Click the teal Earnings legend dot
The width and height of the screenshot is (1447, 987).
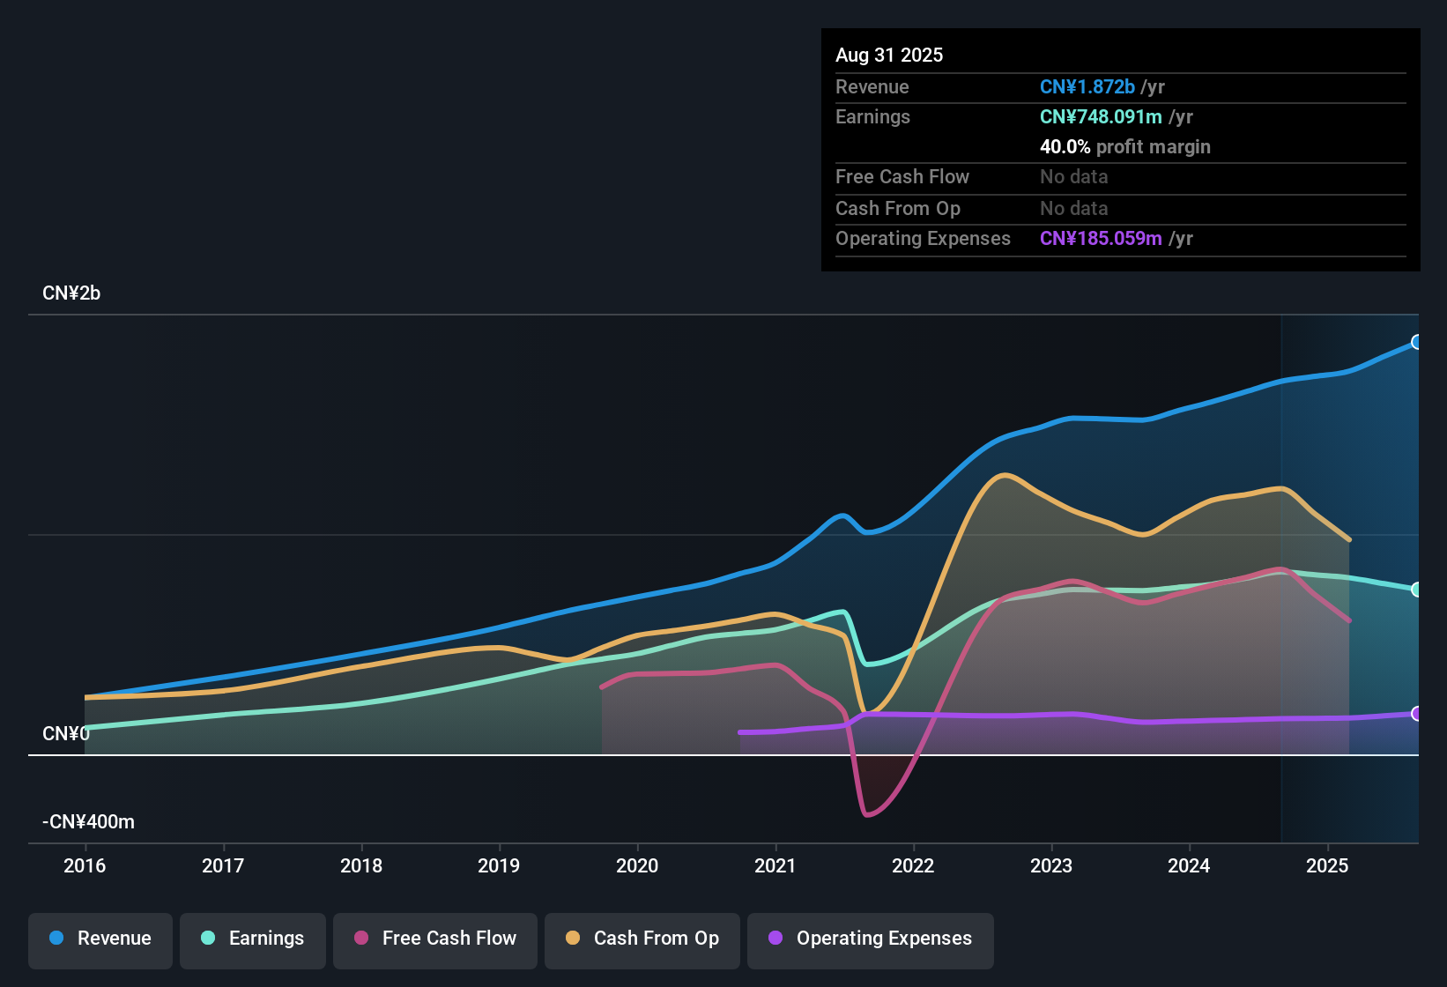[x=206, y=939]
